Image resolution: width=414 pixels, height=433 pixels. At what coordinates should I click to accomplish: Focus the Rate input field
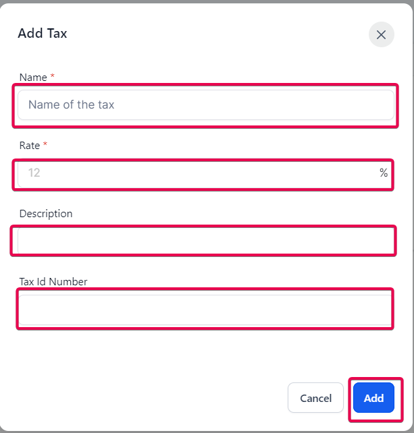coord(196,173)
